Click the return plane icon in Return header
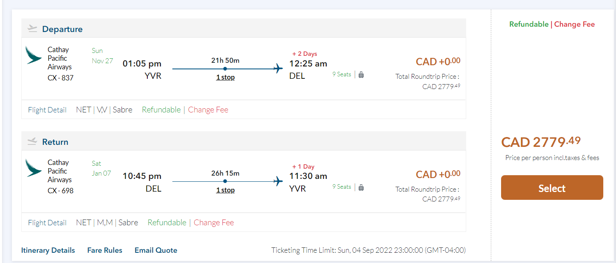This screenshot has width=616, height=263. [x=32, y=141]
